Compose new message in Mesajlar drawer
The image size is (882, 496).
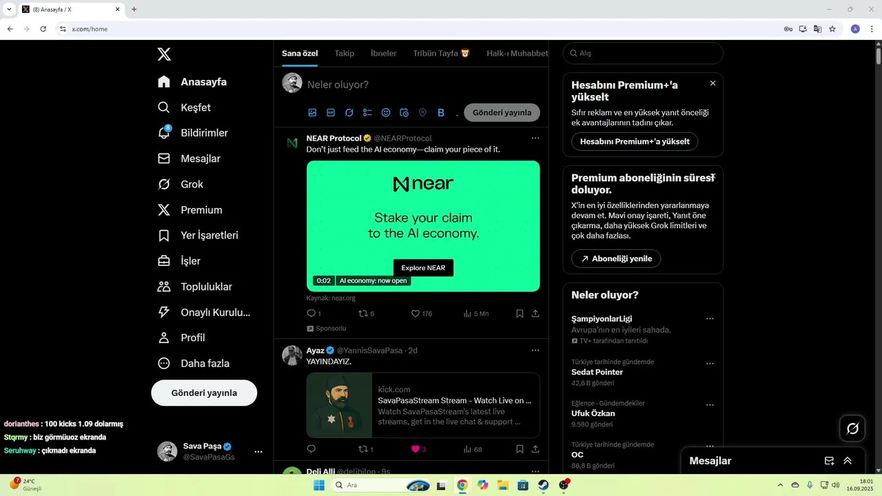[x=830, y=461]
